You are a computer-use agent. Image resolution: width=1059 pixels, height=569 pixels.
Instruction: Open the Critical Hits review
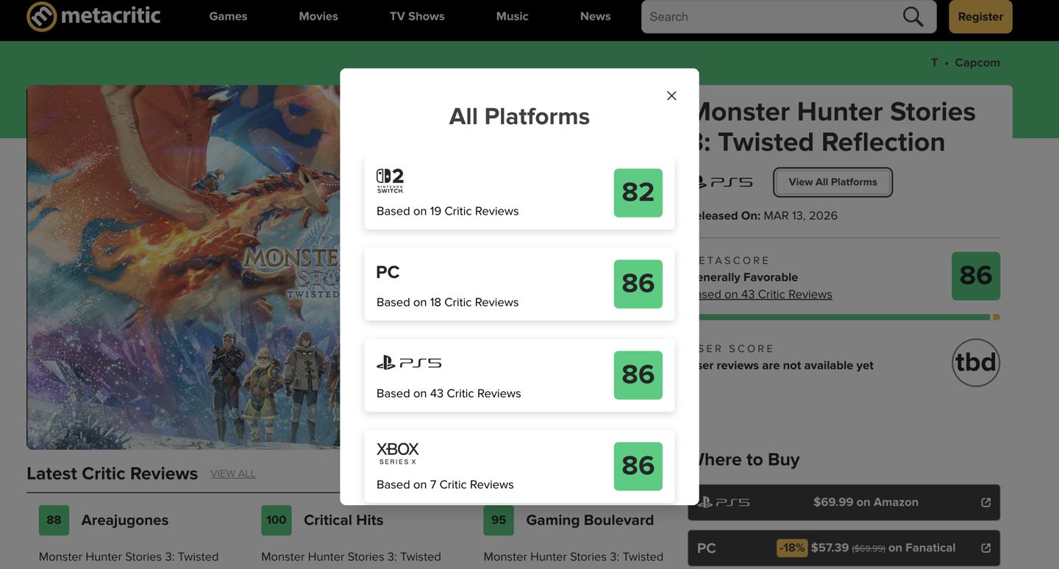[x=343, y=520]
